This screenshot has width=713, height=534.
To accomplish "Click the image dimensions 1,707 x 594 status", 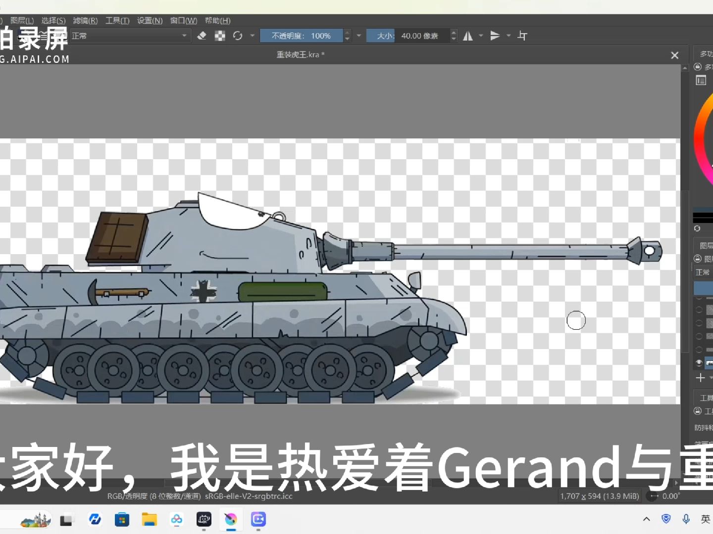I will 600,496.
